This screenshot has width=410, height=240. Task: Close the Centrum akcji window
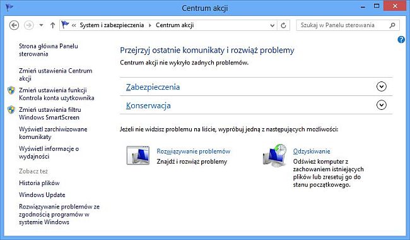395,6
